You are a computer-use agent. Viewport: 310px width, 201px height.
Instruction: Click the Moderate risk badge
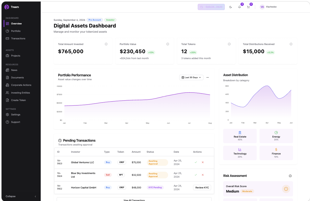[247, 191]
